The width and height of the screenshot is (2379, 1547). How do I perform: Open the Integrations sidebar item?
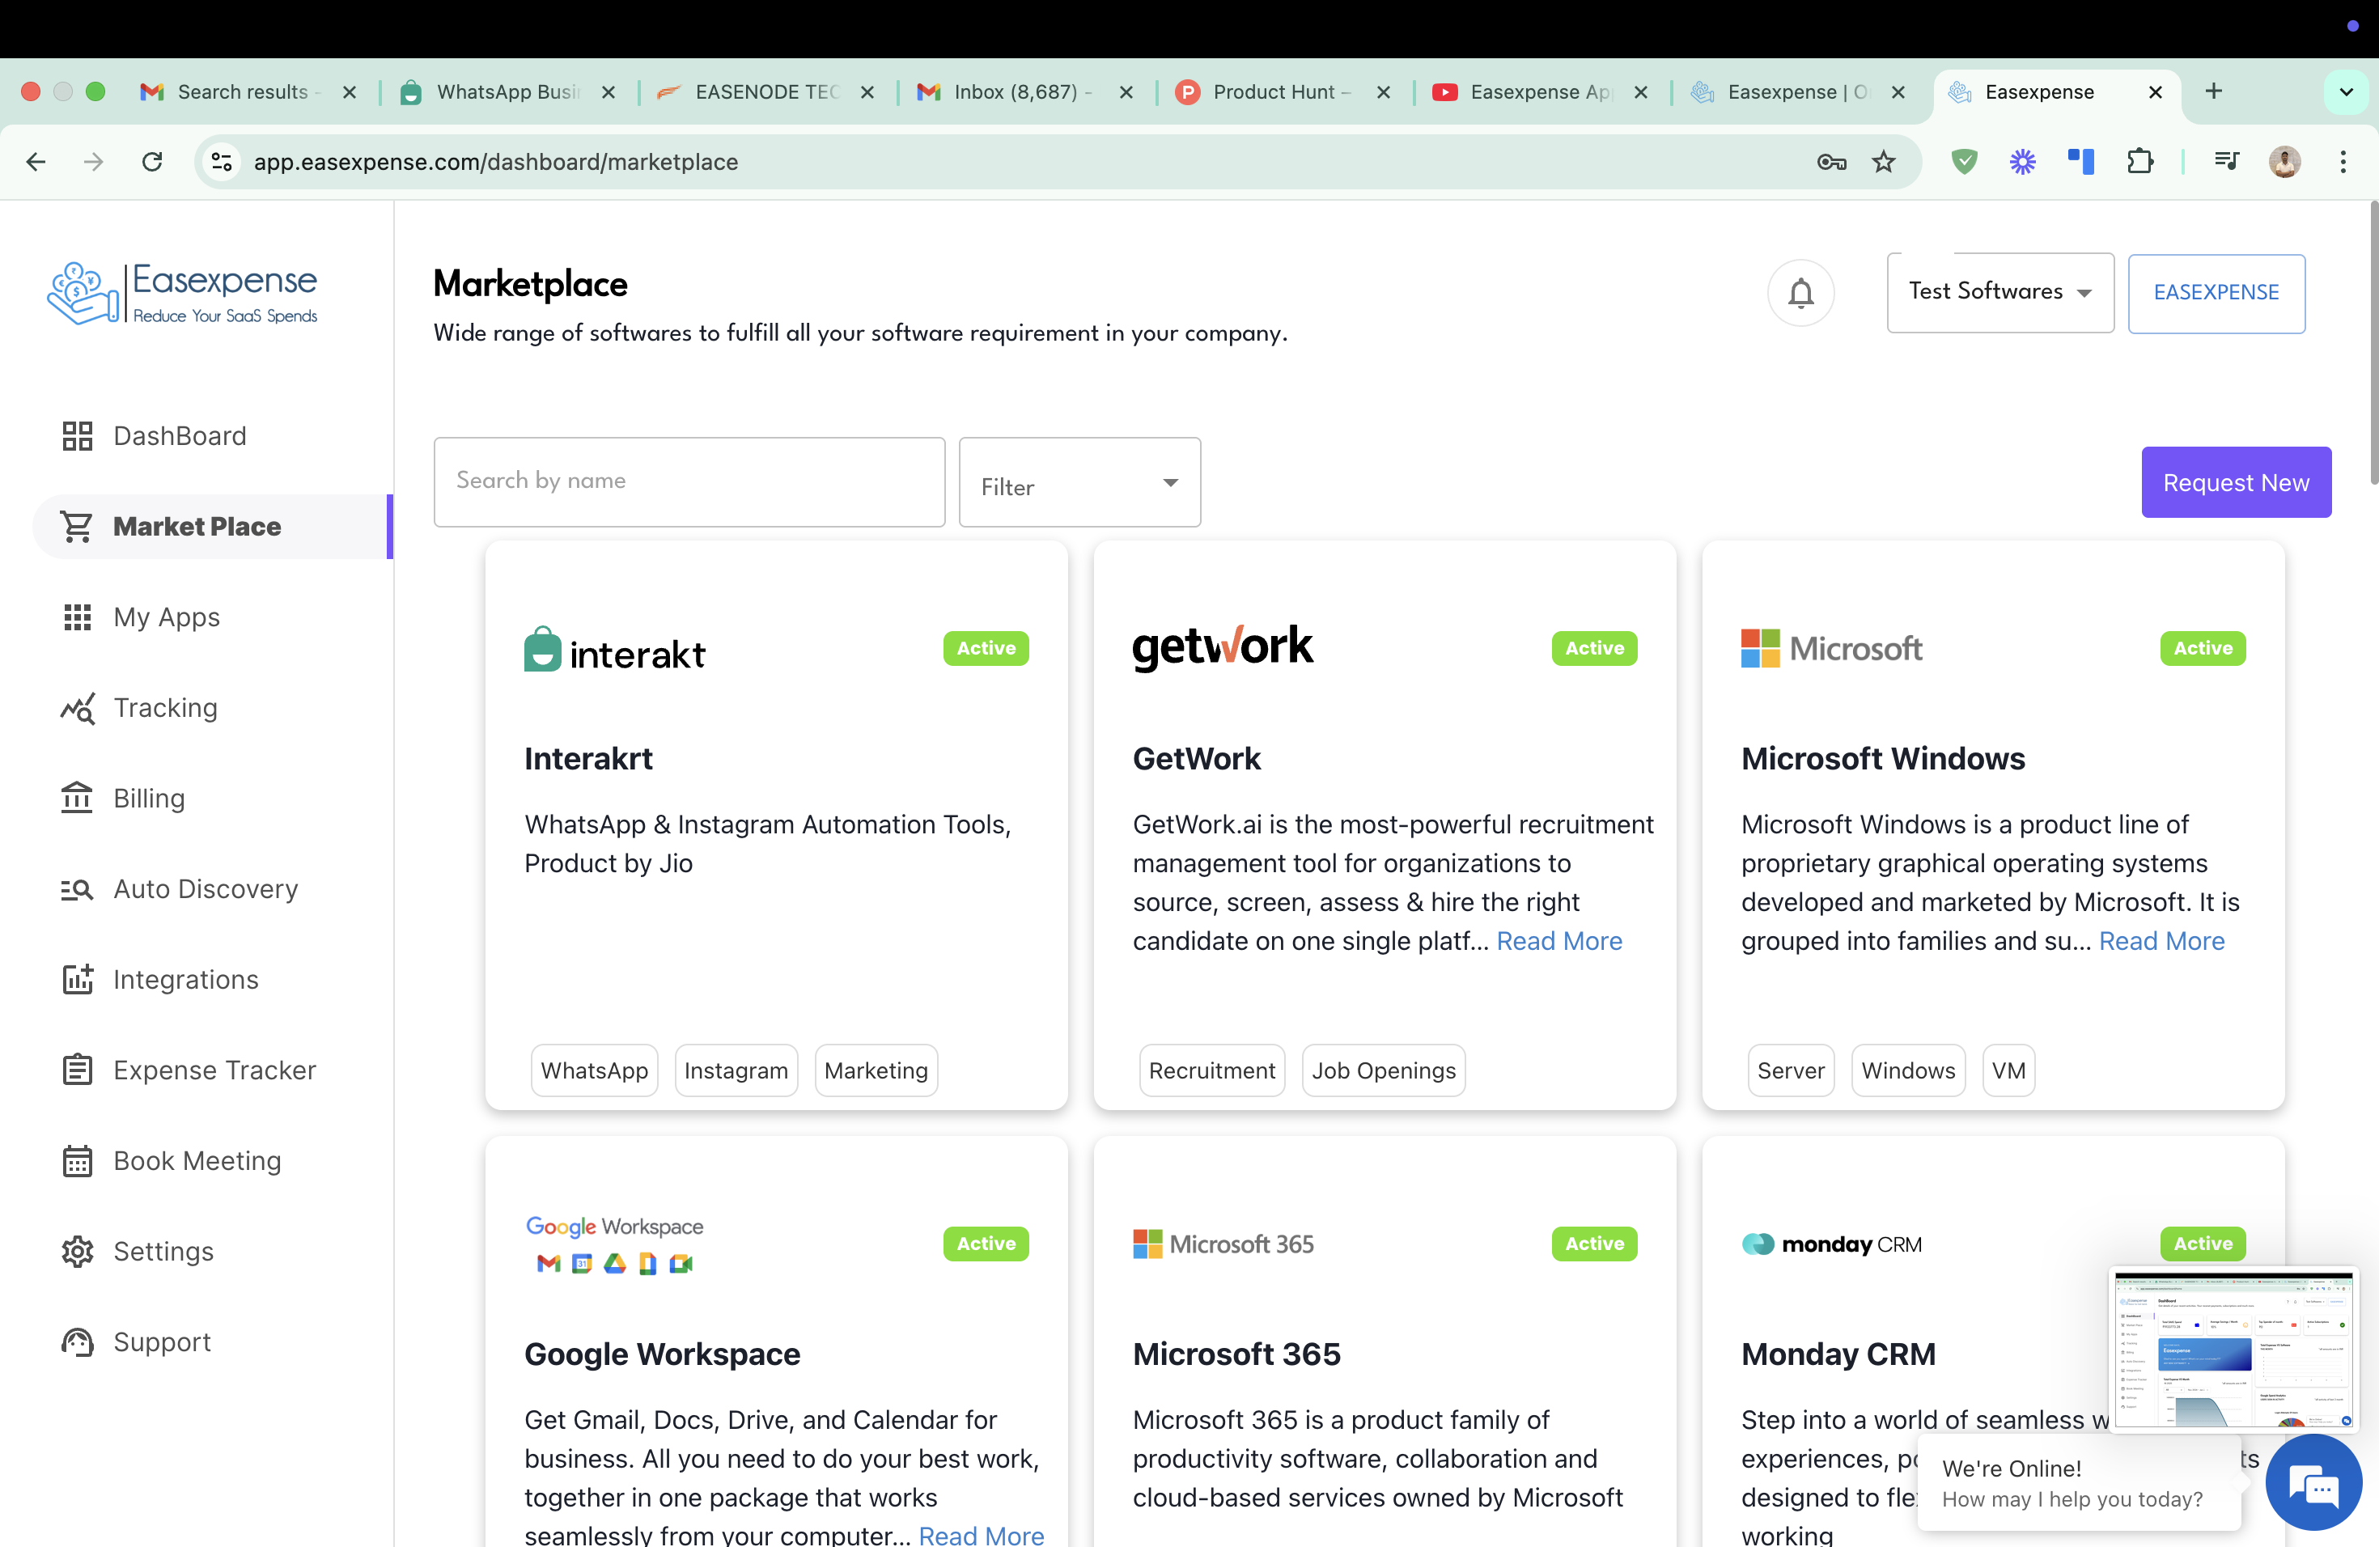[160, 979]
